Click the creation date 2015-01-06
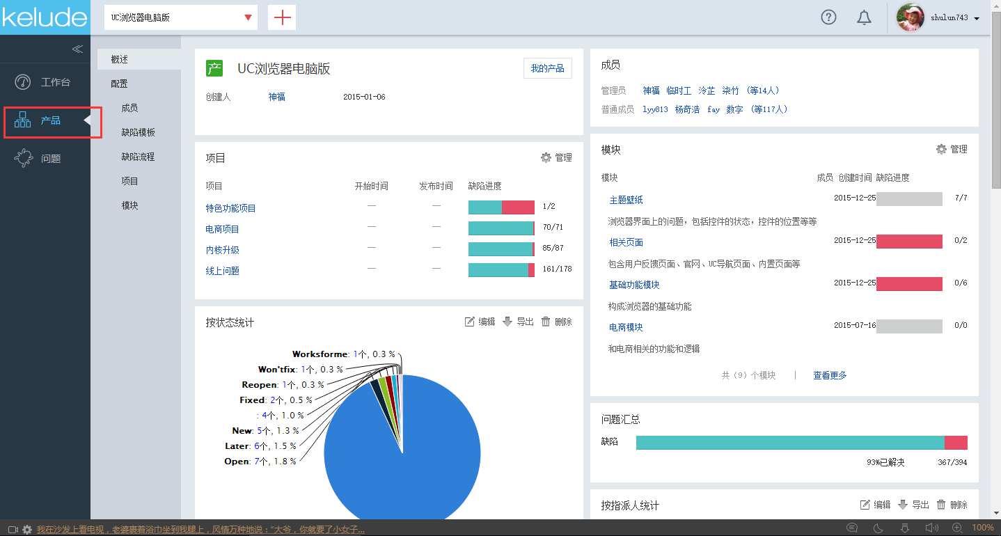This screenshot has height=536, width=1001. tap(364, 97)
